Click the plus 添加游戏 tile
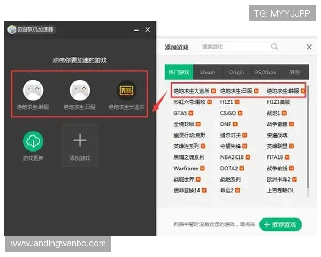Screen dimensions: 321x257 [x=80, y=145]
